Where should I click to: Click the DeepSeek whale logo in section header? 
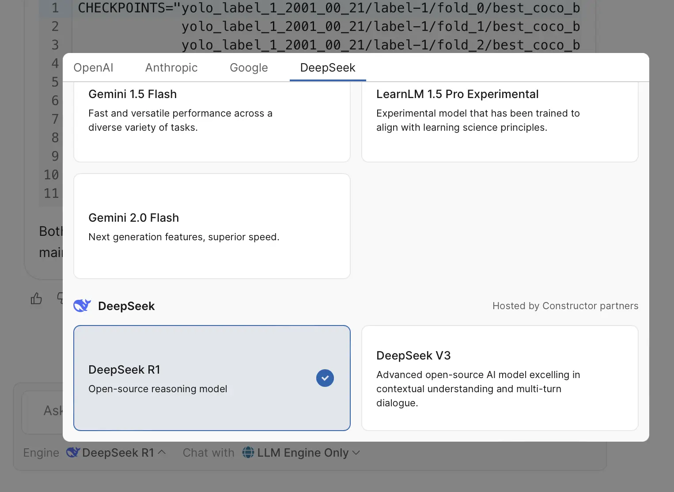click(82, 306)
